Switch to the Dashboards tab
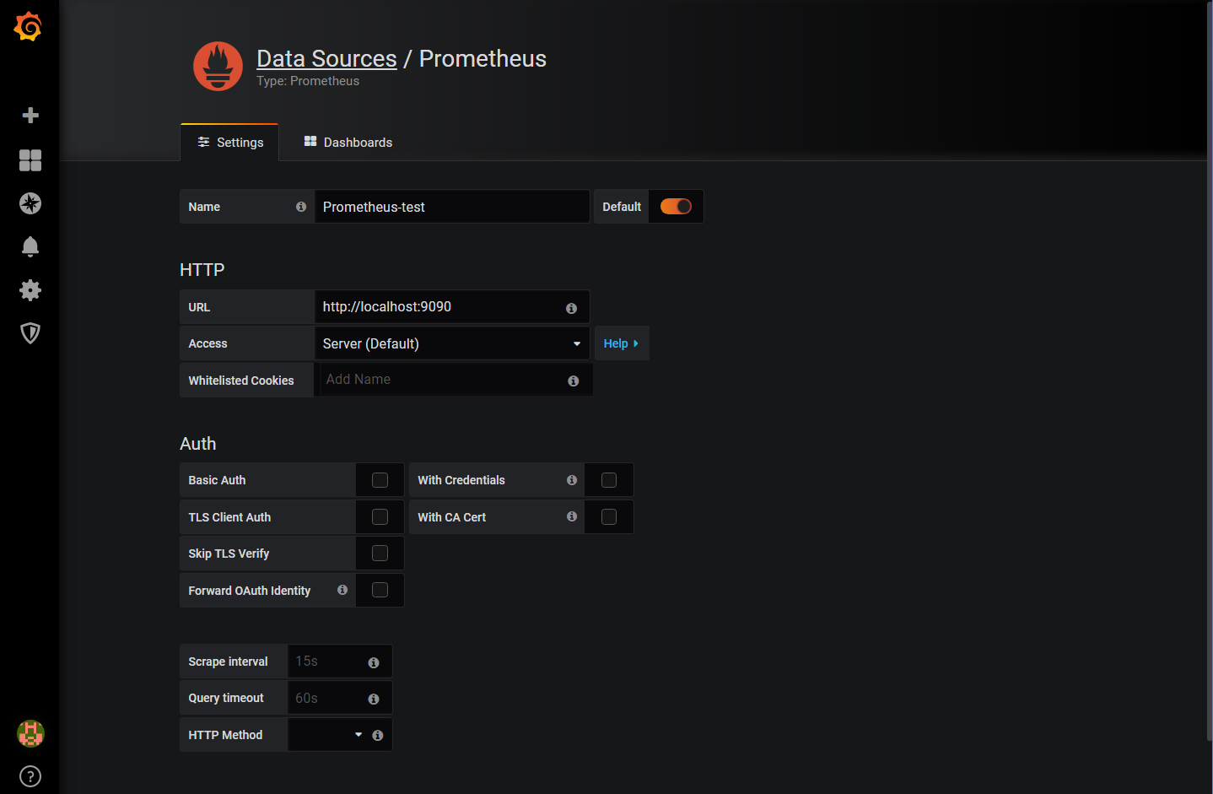Image resolution: width=1213 pixels, height=794 pixels. coord(348,143)
